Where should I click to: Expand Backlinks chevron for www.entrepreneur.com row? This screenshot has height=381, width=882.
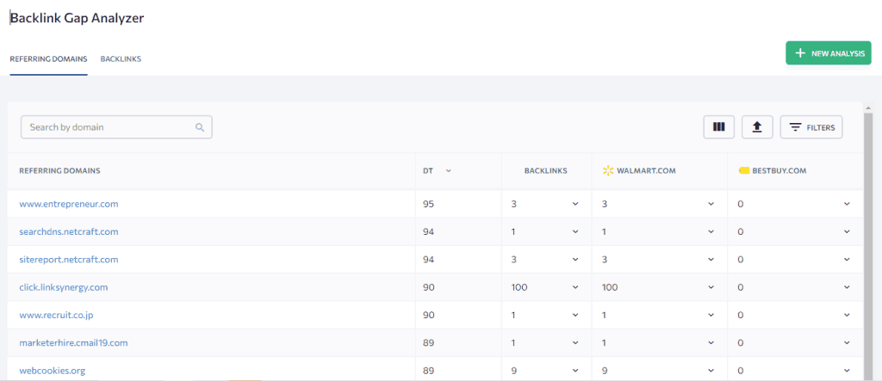click(575, 204)
